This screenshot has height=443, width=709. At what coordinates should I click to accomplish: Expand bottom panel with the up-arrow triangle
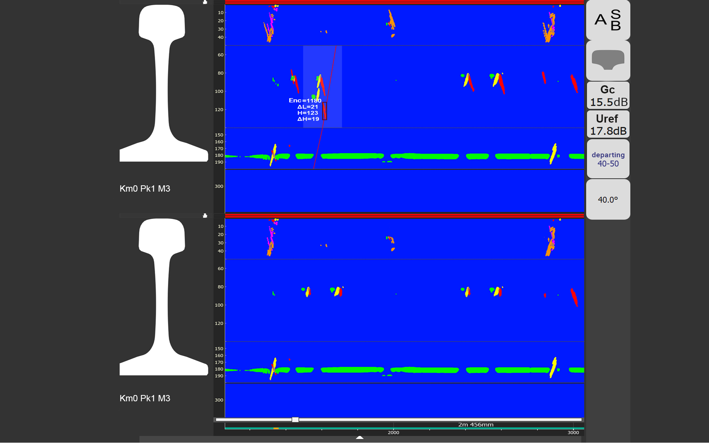pos(360,437)
